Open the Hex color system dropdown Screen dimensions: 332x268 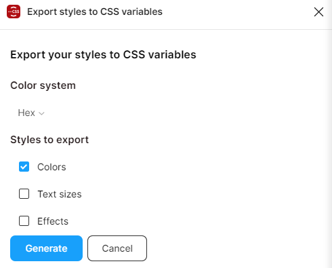point(31,113)
